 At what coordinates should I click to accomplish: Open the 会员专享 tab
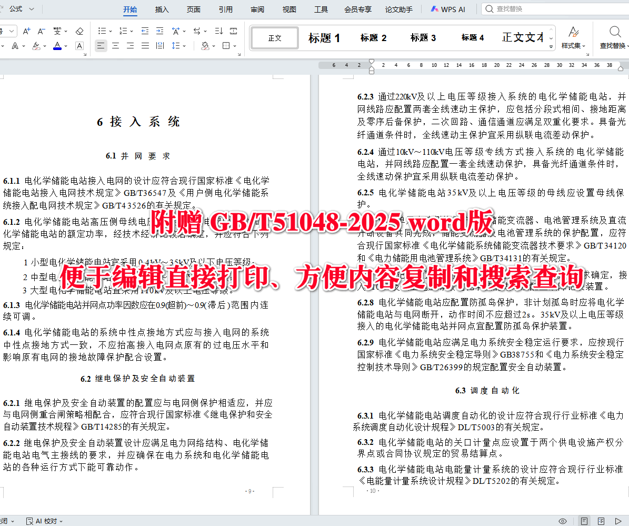click(358, 9)
